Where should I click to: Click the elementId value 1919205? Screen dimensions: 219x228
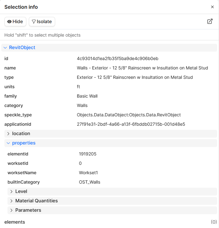(x=88, y=154)
